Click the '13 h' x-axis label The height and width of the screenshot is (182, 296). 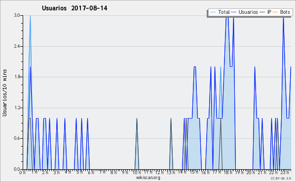click(x=171, y=173)
